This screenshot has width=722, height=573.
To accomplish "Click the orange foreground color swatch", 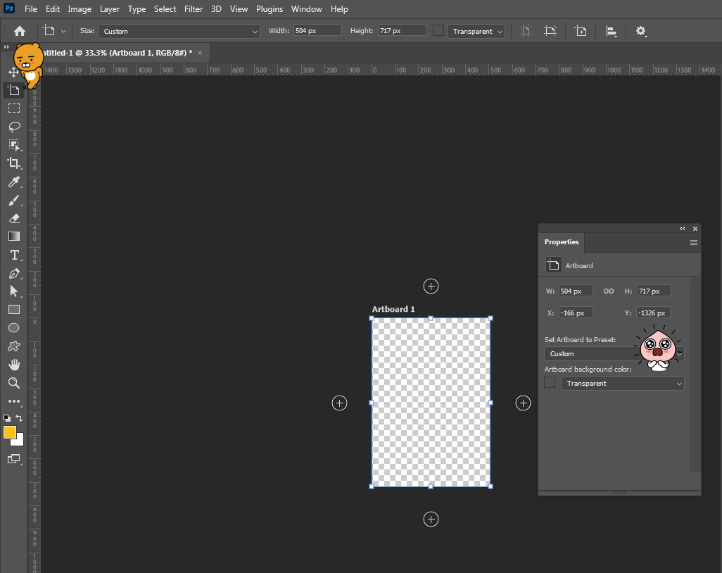I will click(10, 432).
